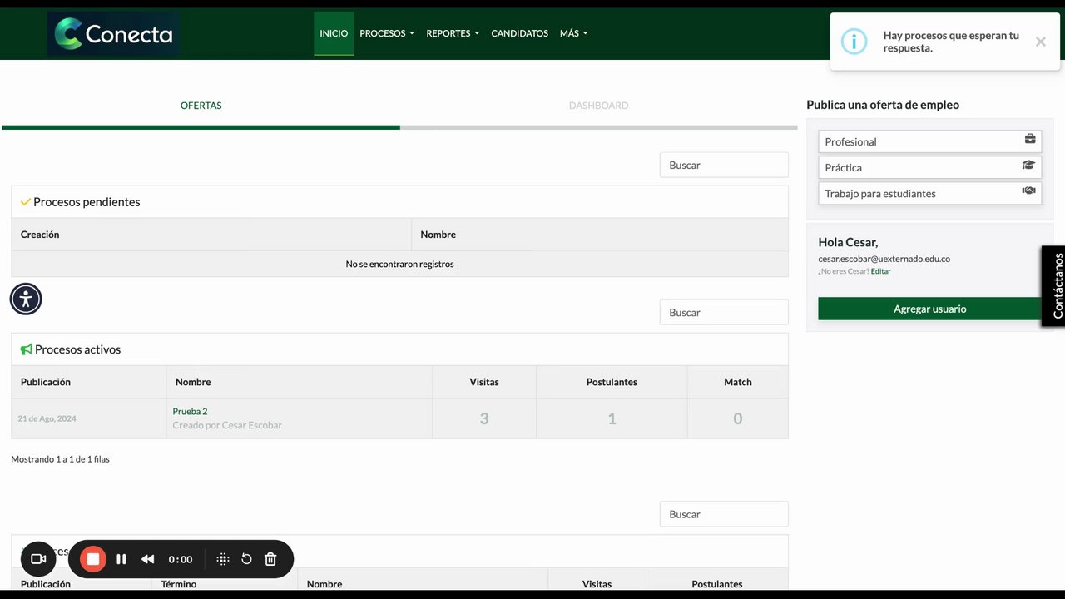Click the rewind recording button
This screenshot has width=1065, height=599.
click(x=148, y=559)
